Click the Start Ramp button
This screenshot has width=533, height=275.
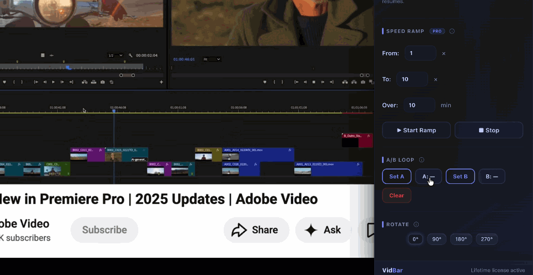coord(416,131)
